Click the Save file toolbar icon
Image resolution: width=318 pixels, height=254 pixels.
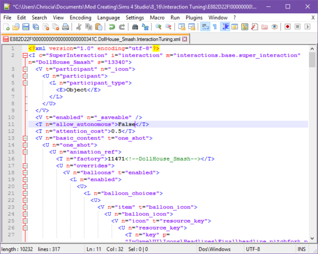(x=26, y=27)
